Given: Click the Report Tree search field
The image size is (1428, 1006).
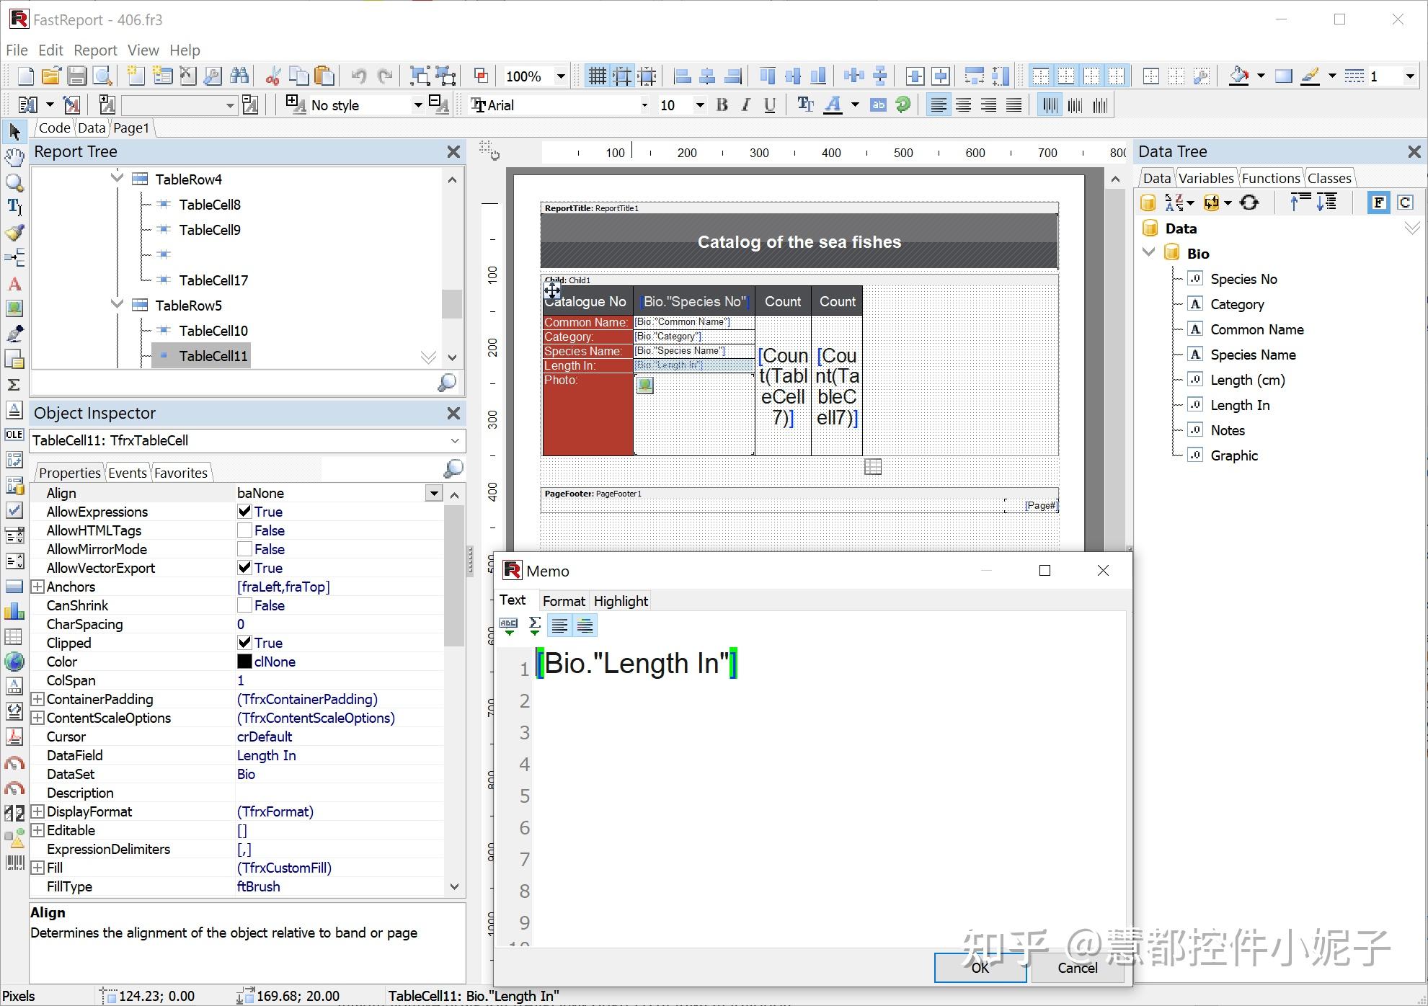Looking at the screenshot, I should (234, 383).
